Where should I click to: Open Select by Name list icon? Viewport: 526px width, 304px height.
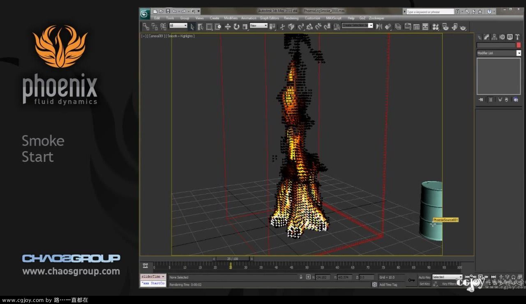200,27
